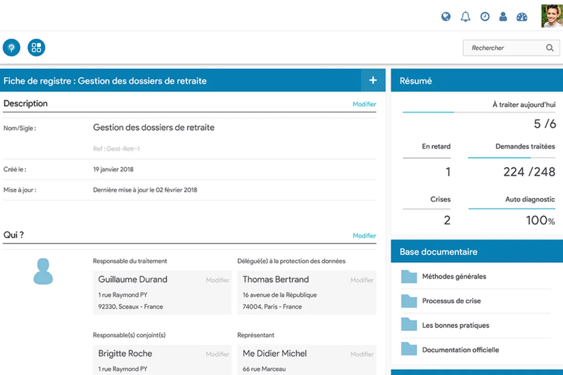This screenshot has height=375, width=563.
Task: Click the lightbulb help button
Action: [x=12, y=47]
